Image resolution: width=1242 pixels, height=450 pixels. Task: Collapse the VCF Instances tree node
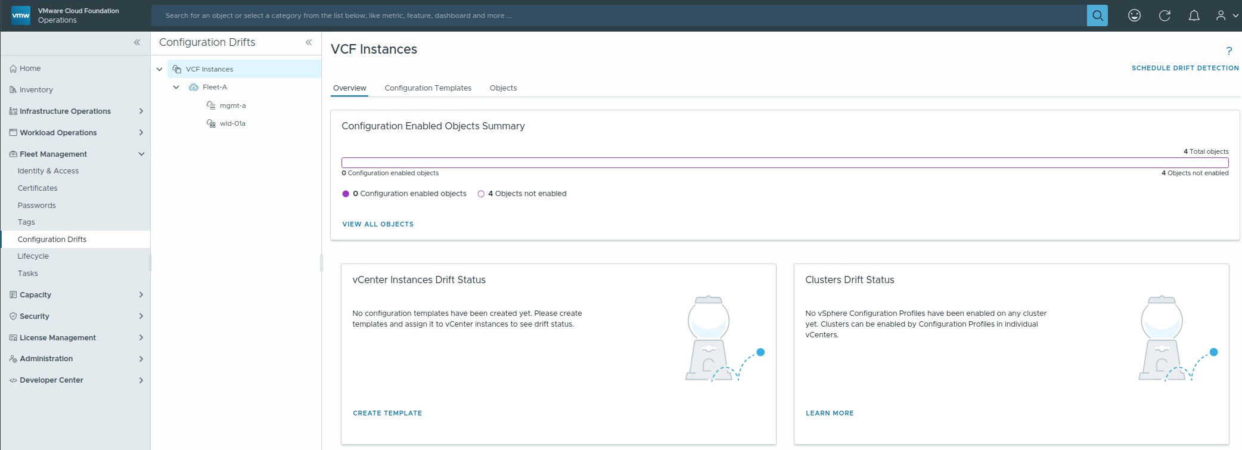pos(160,69)
